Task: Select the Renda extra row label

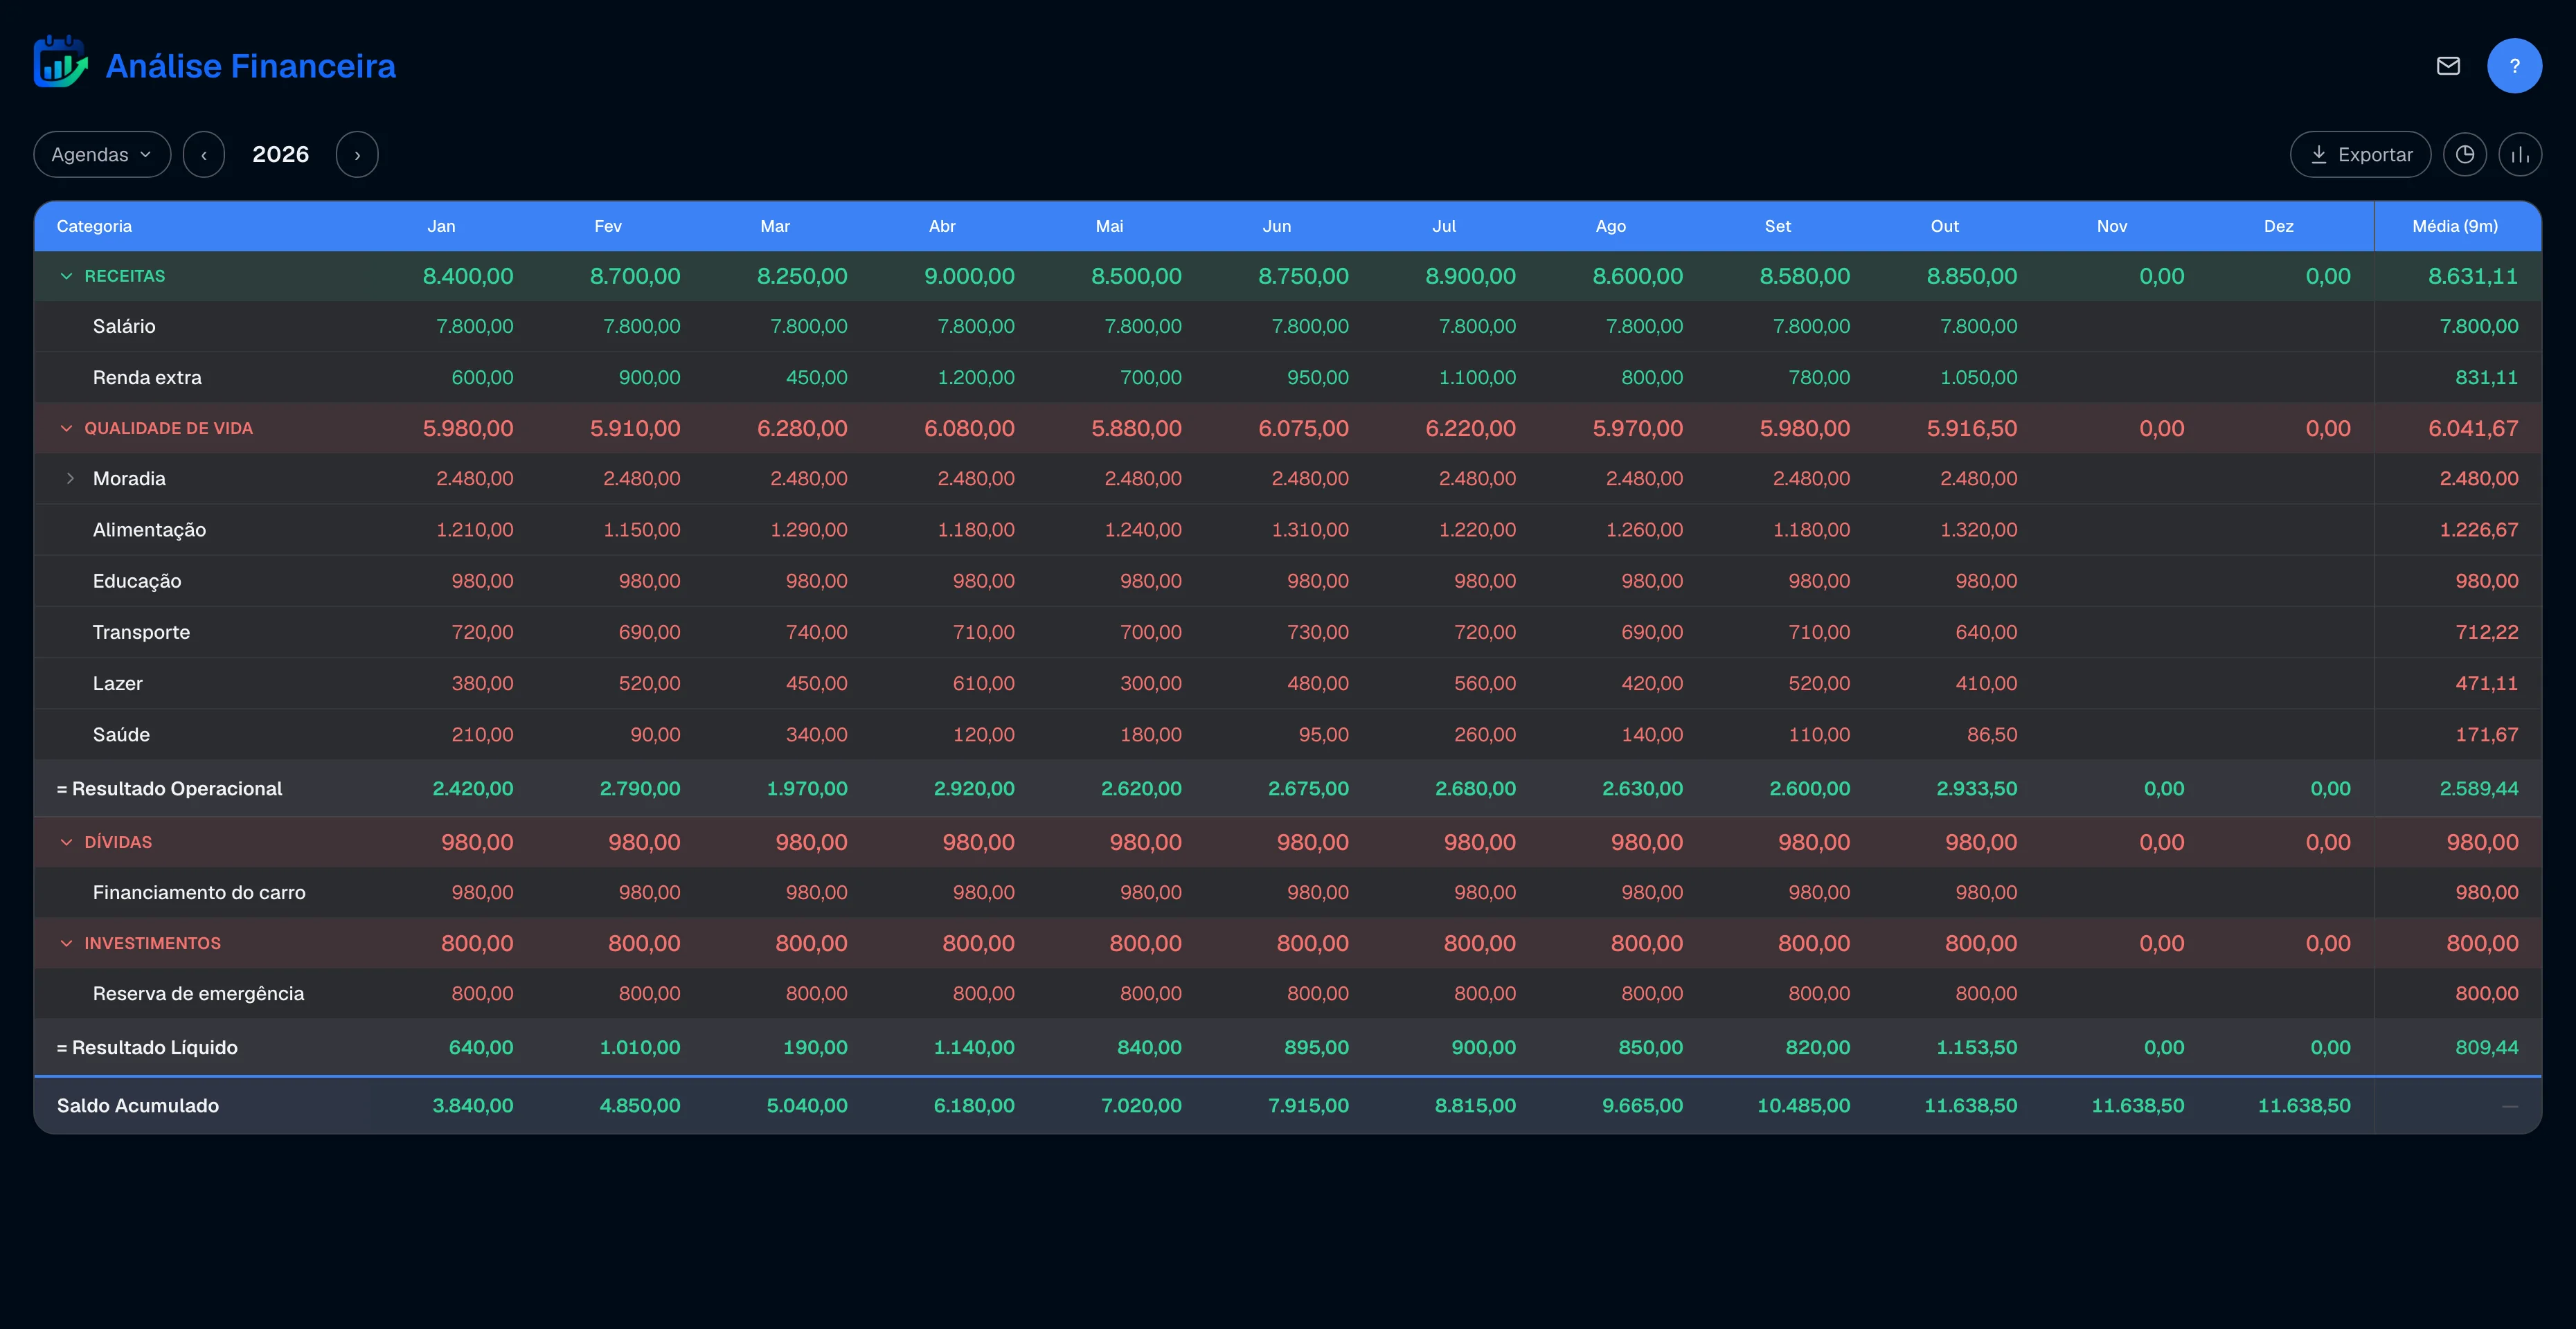Action: coord(147,378)
